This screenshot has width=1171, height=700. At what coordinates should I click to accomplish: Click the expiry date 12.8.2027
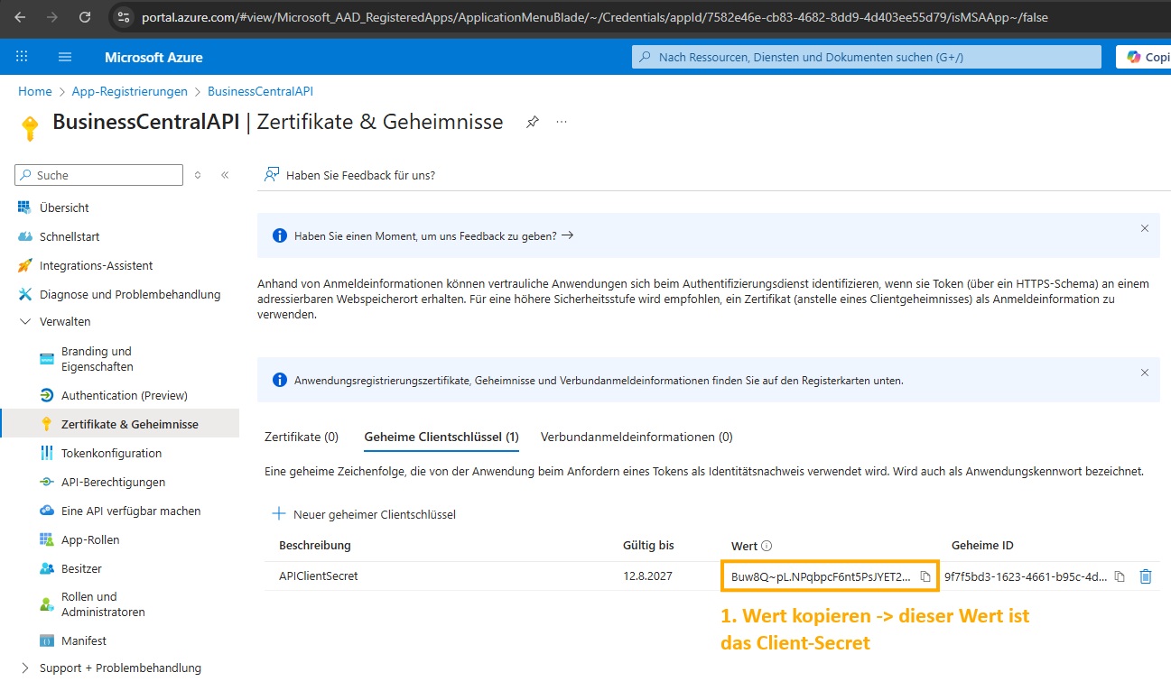(647, 576)
